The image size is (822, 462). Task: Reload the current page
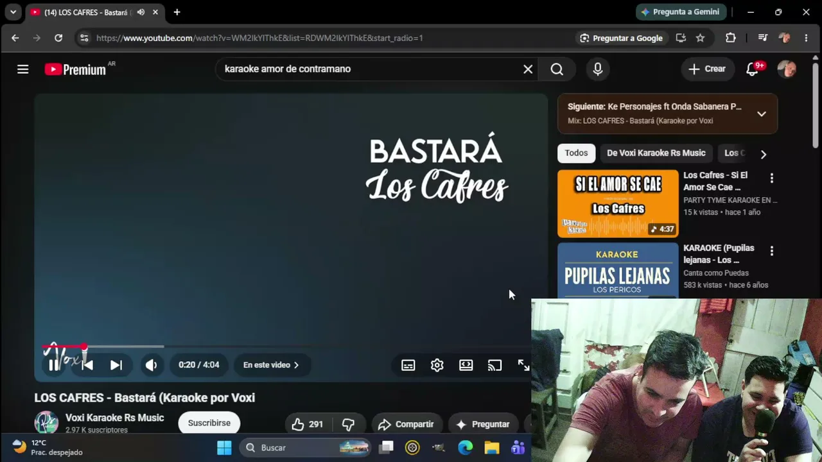point(58,38)
